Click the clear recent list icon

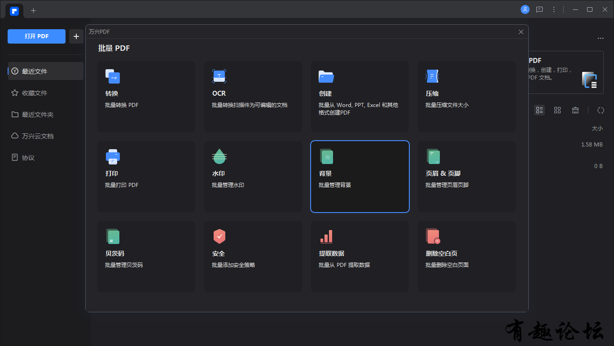pyautogui.click(x=575, y=110)
